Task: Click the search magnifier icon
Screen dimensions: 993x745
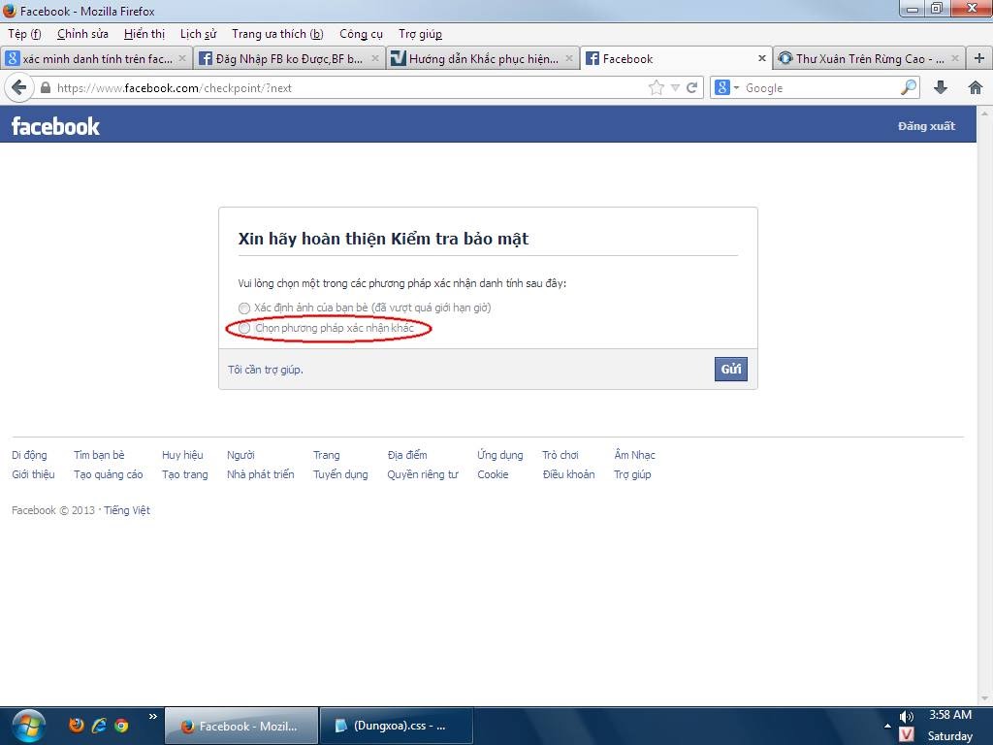Action: 908,87
